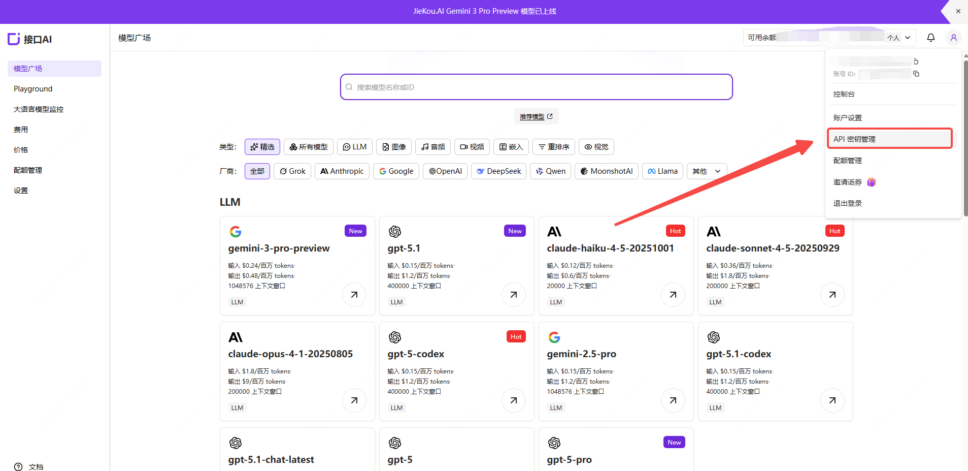Open claude-opus-4-1-20250805 arrow button
This screenshot has width=968, height=471.
[354, 400]
